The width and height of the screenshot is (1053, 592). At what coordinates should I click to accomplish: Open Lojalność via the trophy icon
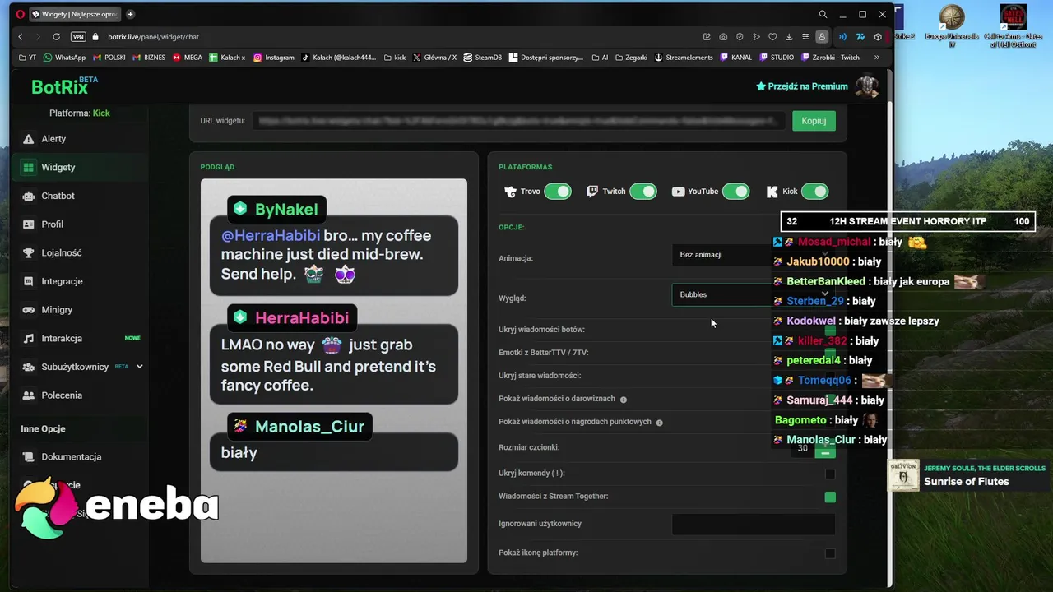click(x=29, y=253)
